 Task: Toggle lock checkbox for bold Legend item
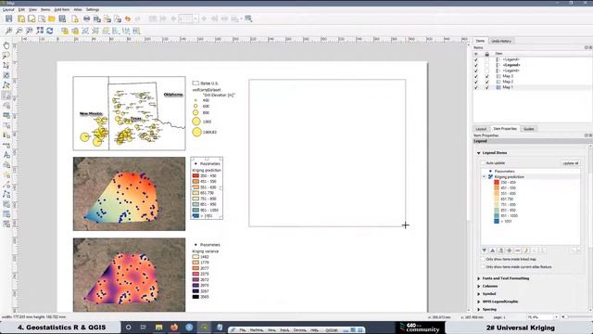(486, 65)
